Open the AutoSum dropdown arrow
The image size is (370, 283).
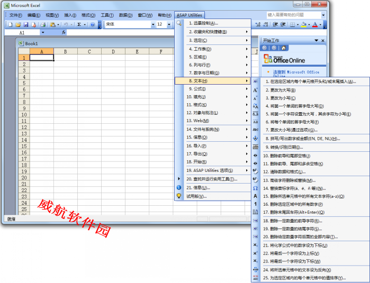click(85, 24)
